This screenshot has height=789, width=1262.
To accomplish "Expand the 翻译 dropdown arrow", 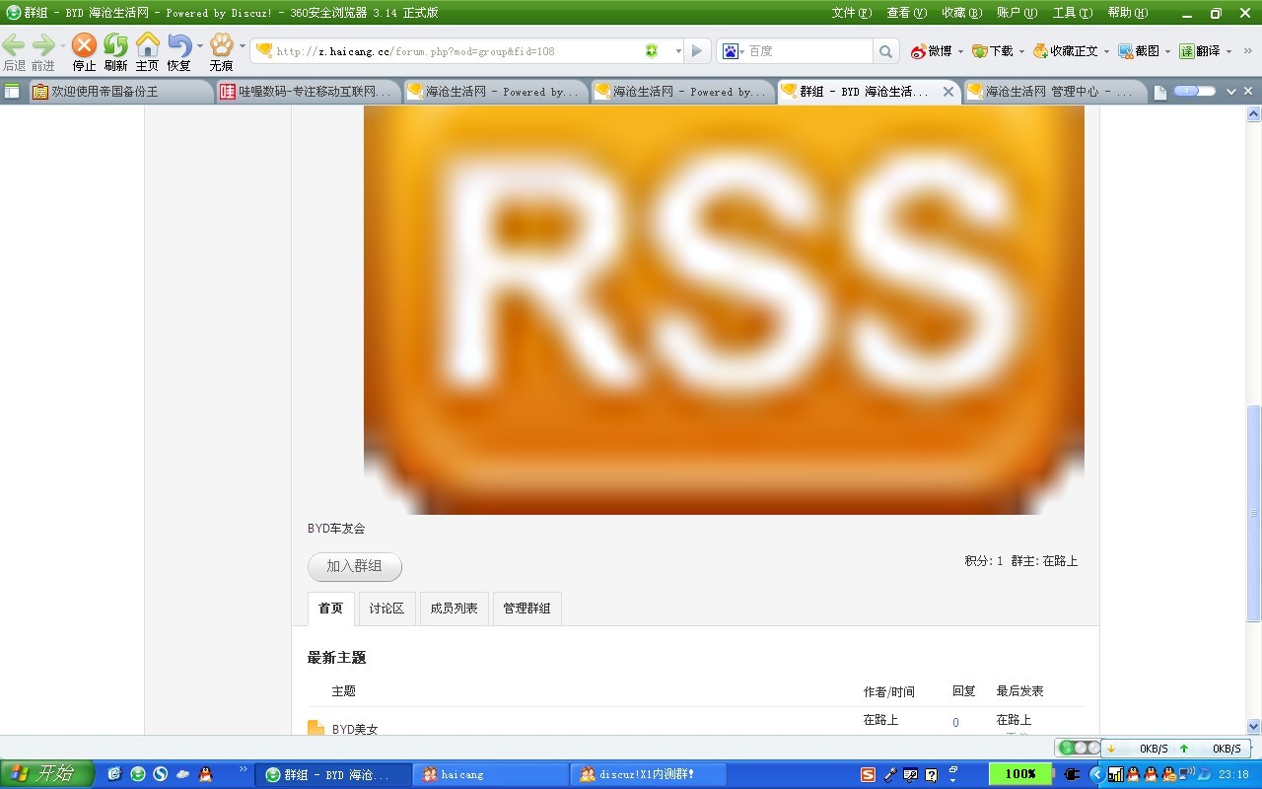I will (1228, 51).
